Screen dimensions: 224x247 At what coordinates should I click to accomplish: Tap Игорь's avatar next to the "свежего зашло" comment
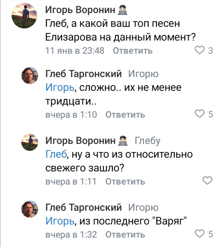coord(30,142)
